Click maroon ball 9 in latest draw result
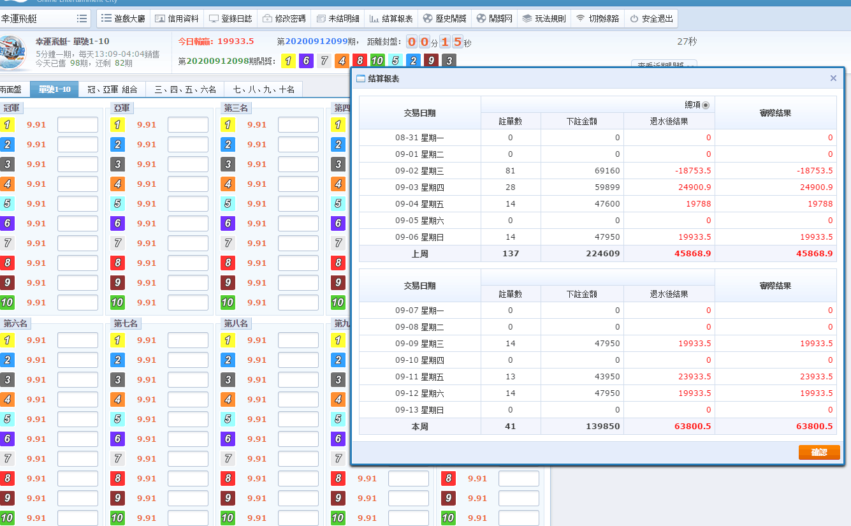The image size is (851, 526). coord(431,61)
